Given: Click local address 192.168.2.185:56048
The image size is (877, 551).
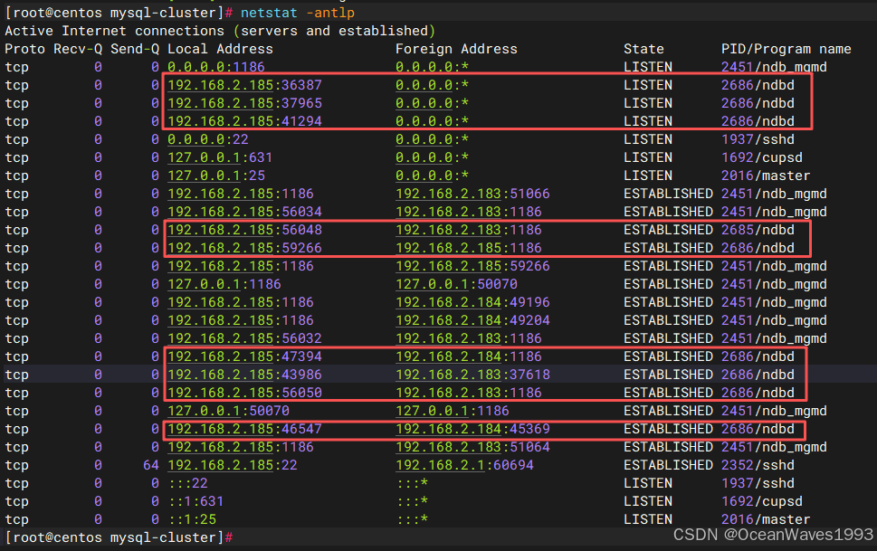Looking at the screenshot, I should pos(244,230).
